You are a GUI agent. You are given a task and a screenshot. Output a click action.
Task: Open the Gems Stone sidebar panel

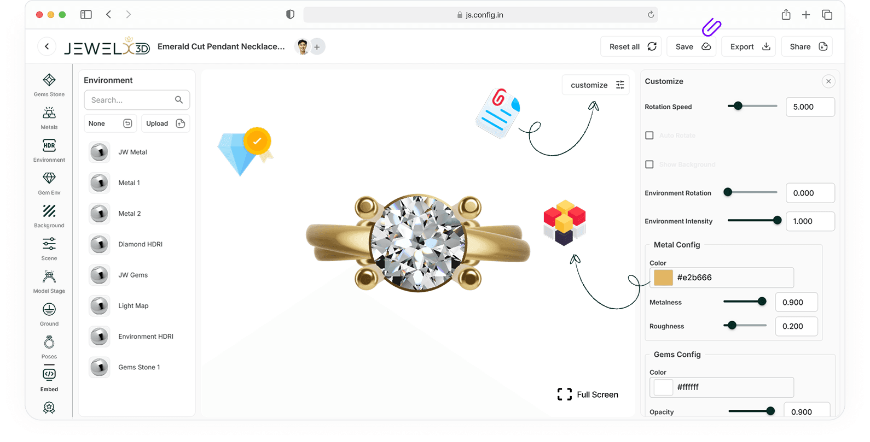coord(49,85)
